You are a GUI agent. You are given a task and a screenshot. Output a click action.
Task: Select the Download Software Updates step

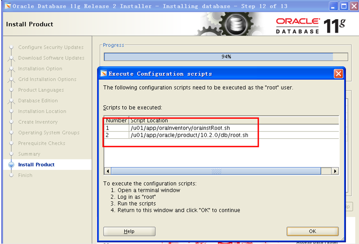point(51,58)
